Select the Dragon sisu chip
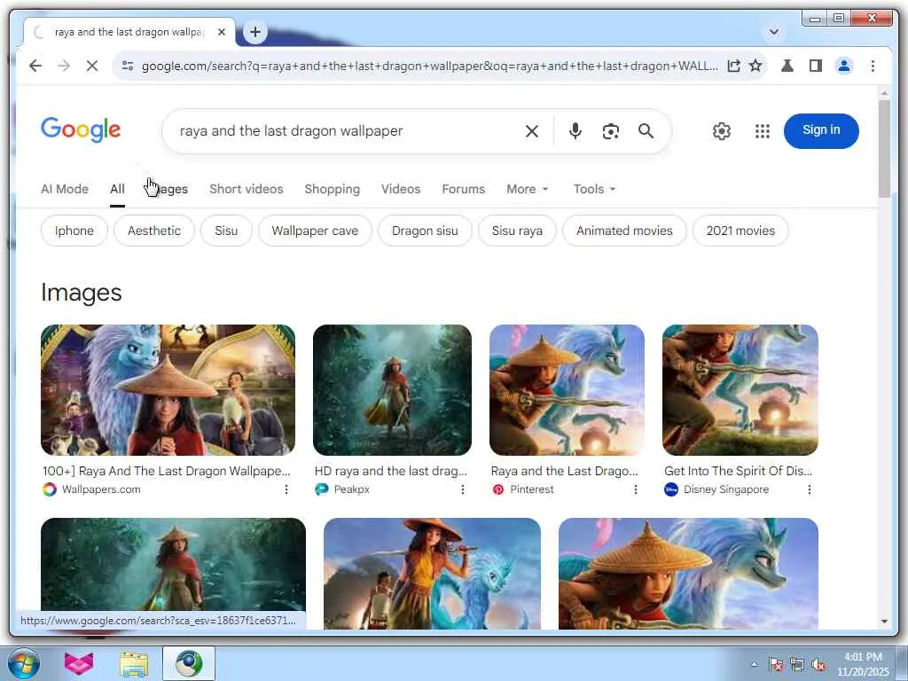 point(425,231)
